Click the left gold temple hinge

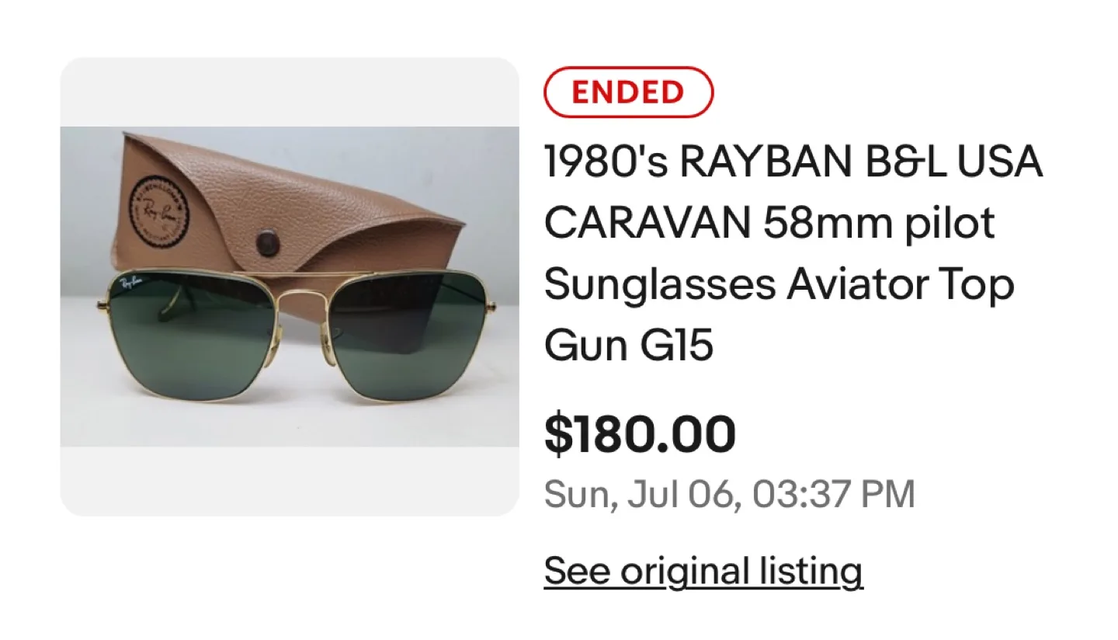104,305
